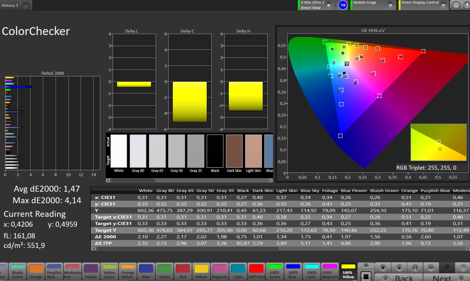Select the 100% Red color swatch
Viewport: 470px width, 281px height.
[256, 271]
